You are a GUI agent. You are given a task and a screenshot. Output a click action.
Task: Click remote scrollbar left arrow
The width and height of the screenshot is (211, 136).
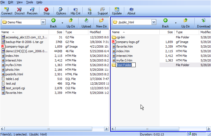pos(113,129)
